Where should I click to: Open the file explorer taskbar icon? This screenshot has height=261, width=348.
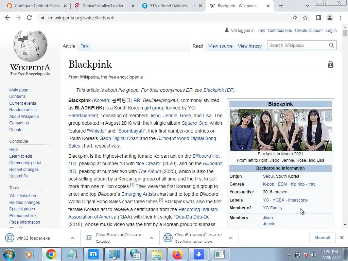tap(156, 254)
